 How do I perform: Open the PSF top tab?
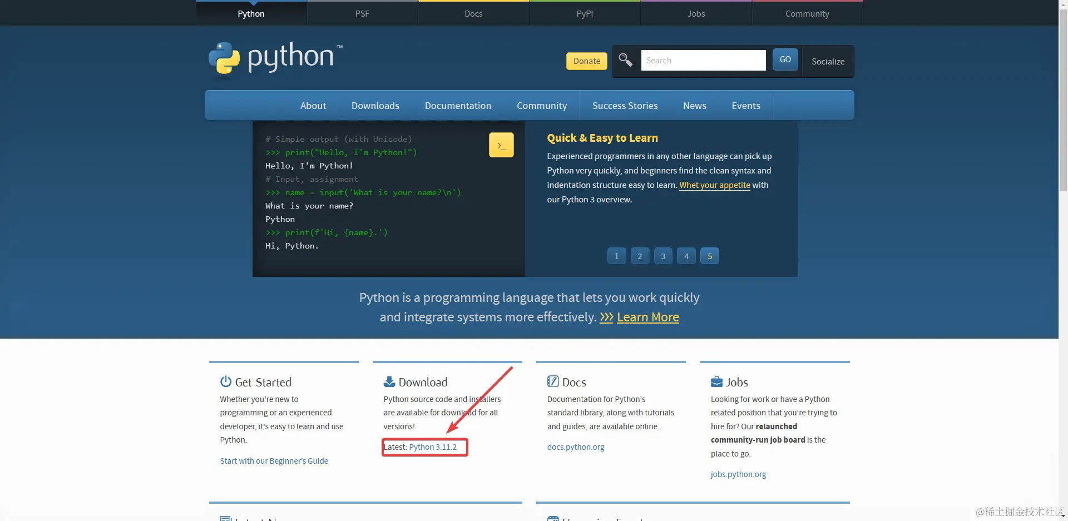(x=362, y=13)
